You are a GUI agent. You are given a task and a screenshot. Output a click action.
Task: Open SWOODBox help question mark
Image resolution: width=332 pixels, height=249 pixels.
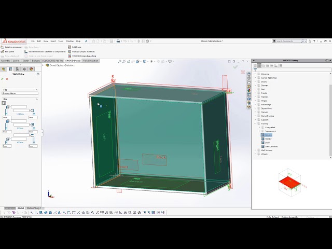pyautogui.click(x=38, y=74)
